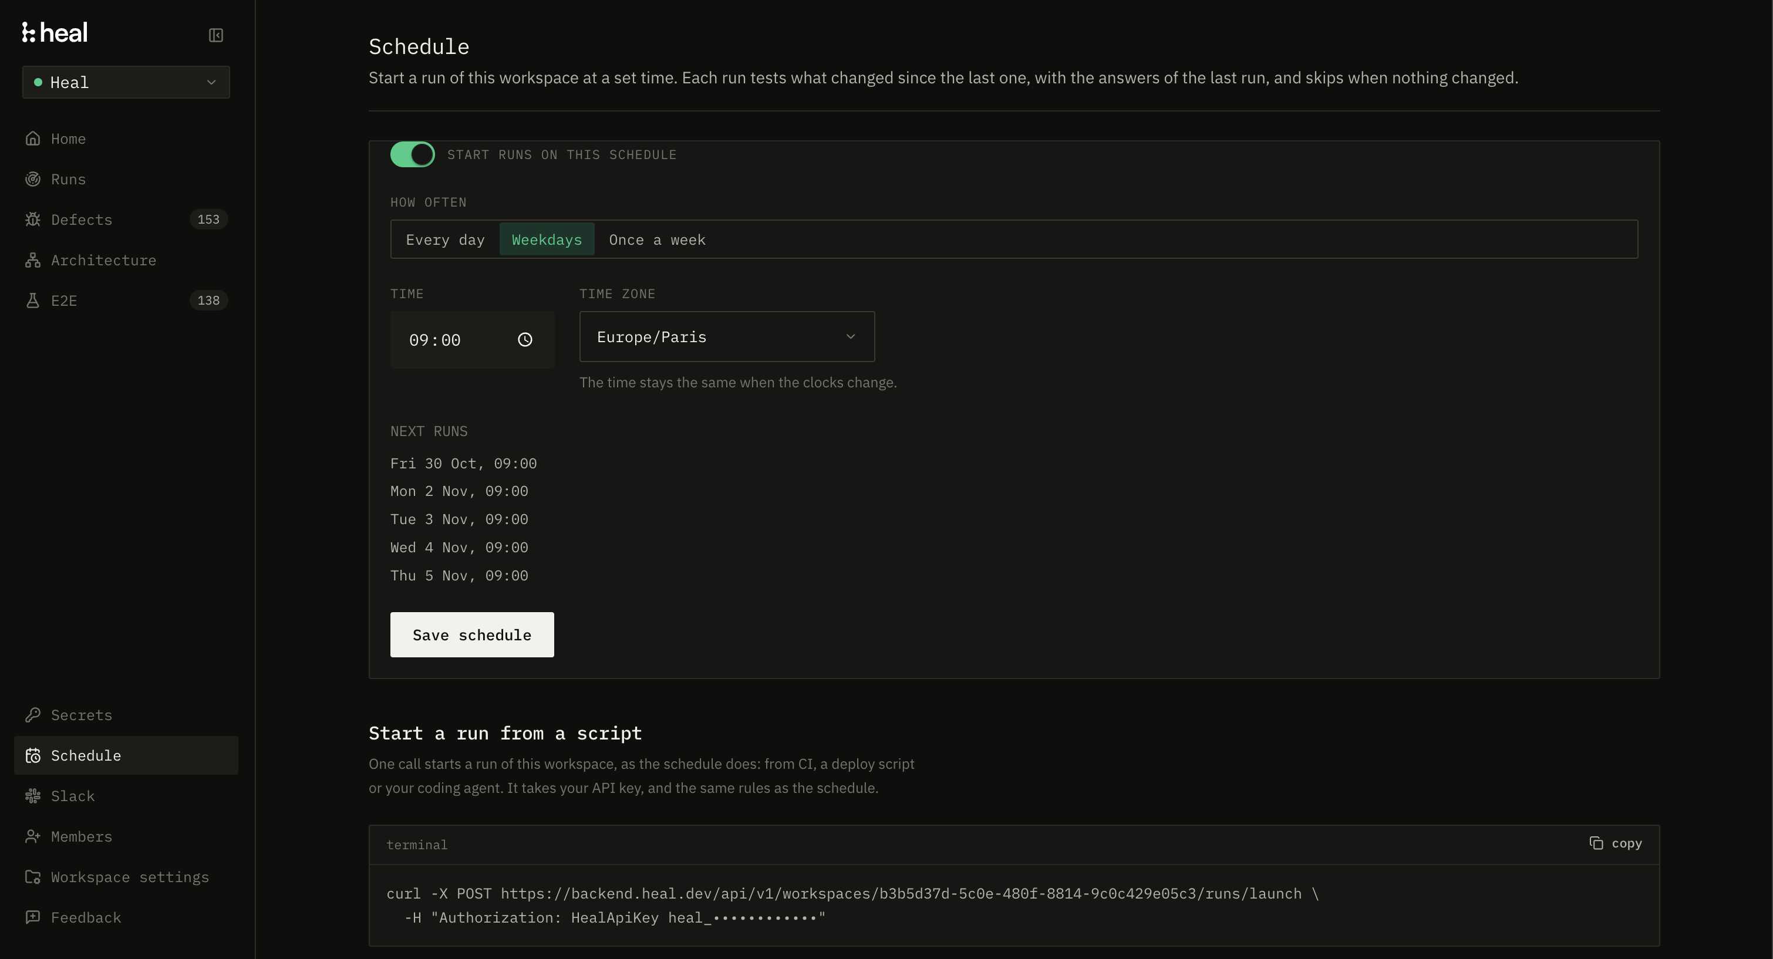This screenshot has height=959, width=1773.
Task: Click the heal logo
Action: (x=55, y=32)
